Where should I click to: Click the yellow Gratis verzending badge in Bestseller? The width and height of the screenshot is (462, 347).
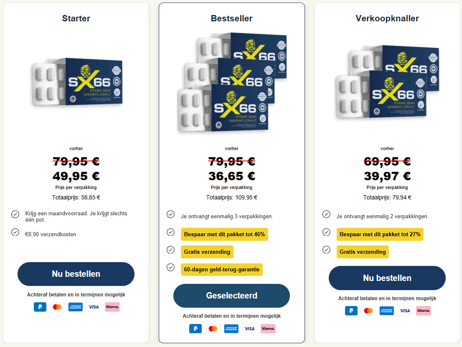pos(207,252)
